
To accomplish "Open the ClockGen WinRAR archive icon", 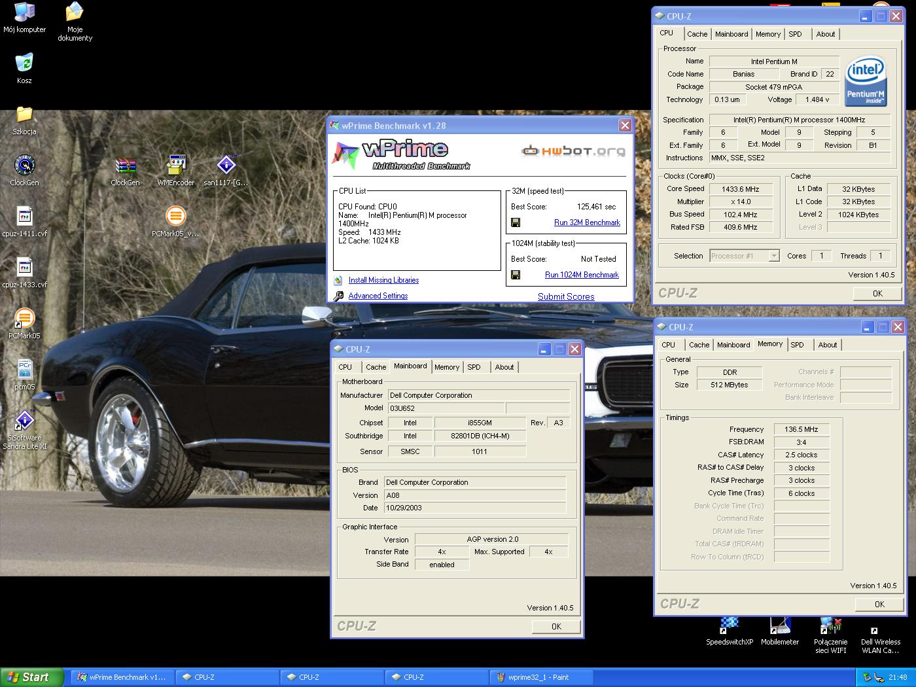I will coord(125,165).
